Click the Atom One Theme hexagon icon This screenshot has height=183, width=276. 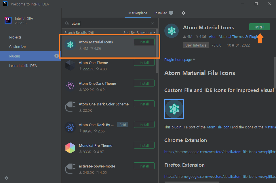[x=70, y=65]
